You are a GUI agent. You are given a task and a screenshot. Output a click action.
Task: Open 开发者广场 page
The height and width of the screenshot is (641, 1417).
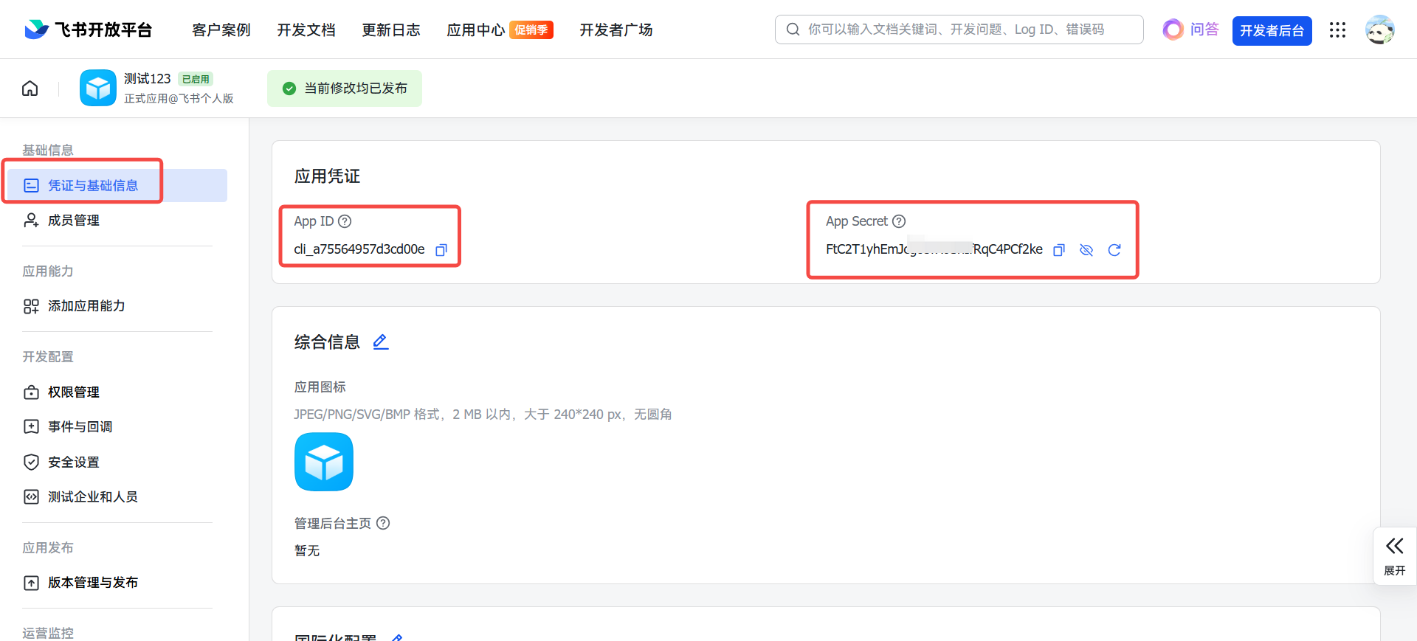(x=616, y=30)
